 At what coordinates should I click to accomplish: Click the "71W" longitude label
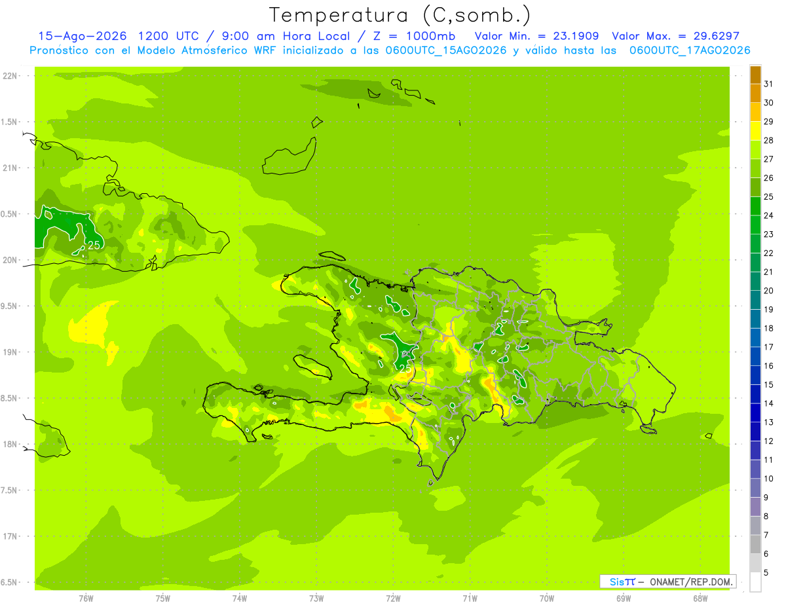470,598
